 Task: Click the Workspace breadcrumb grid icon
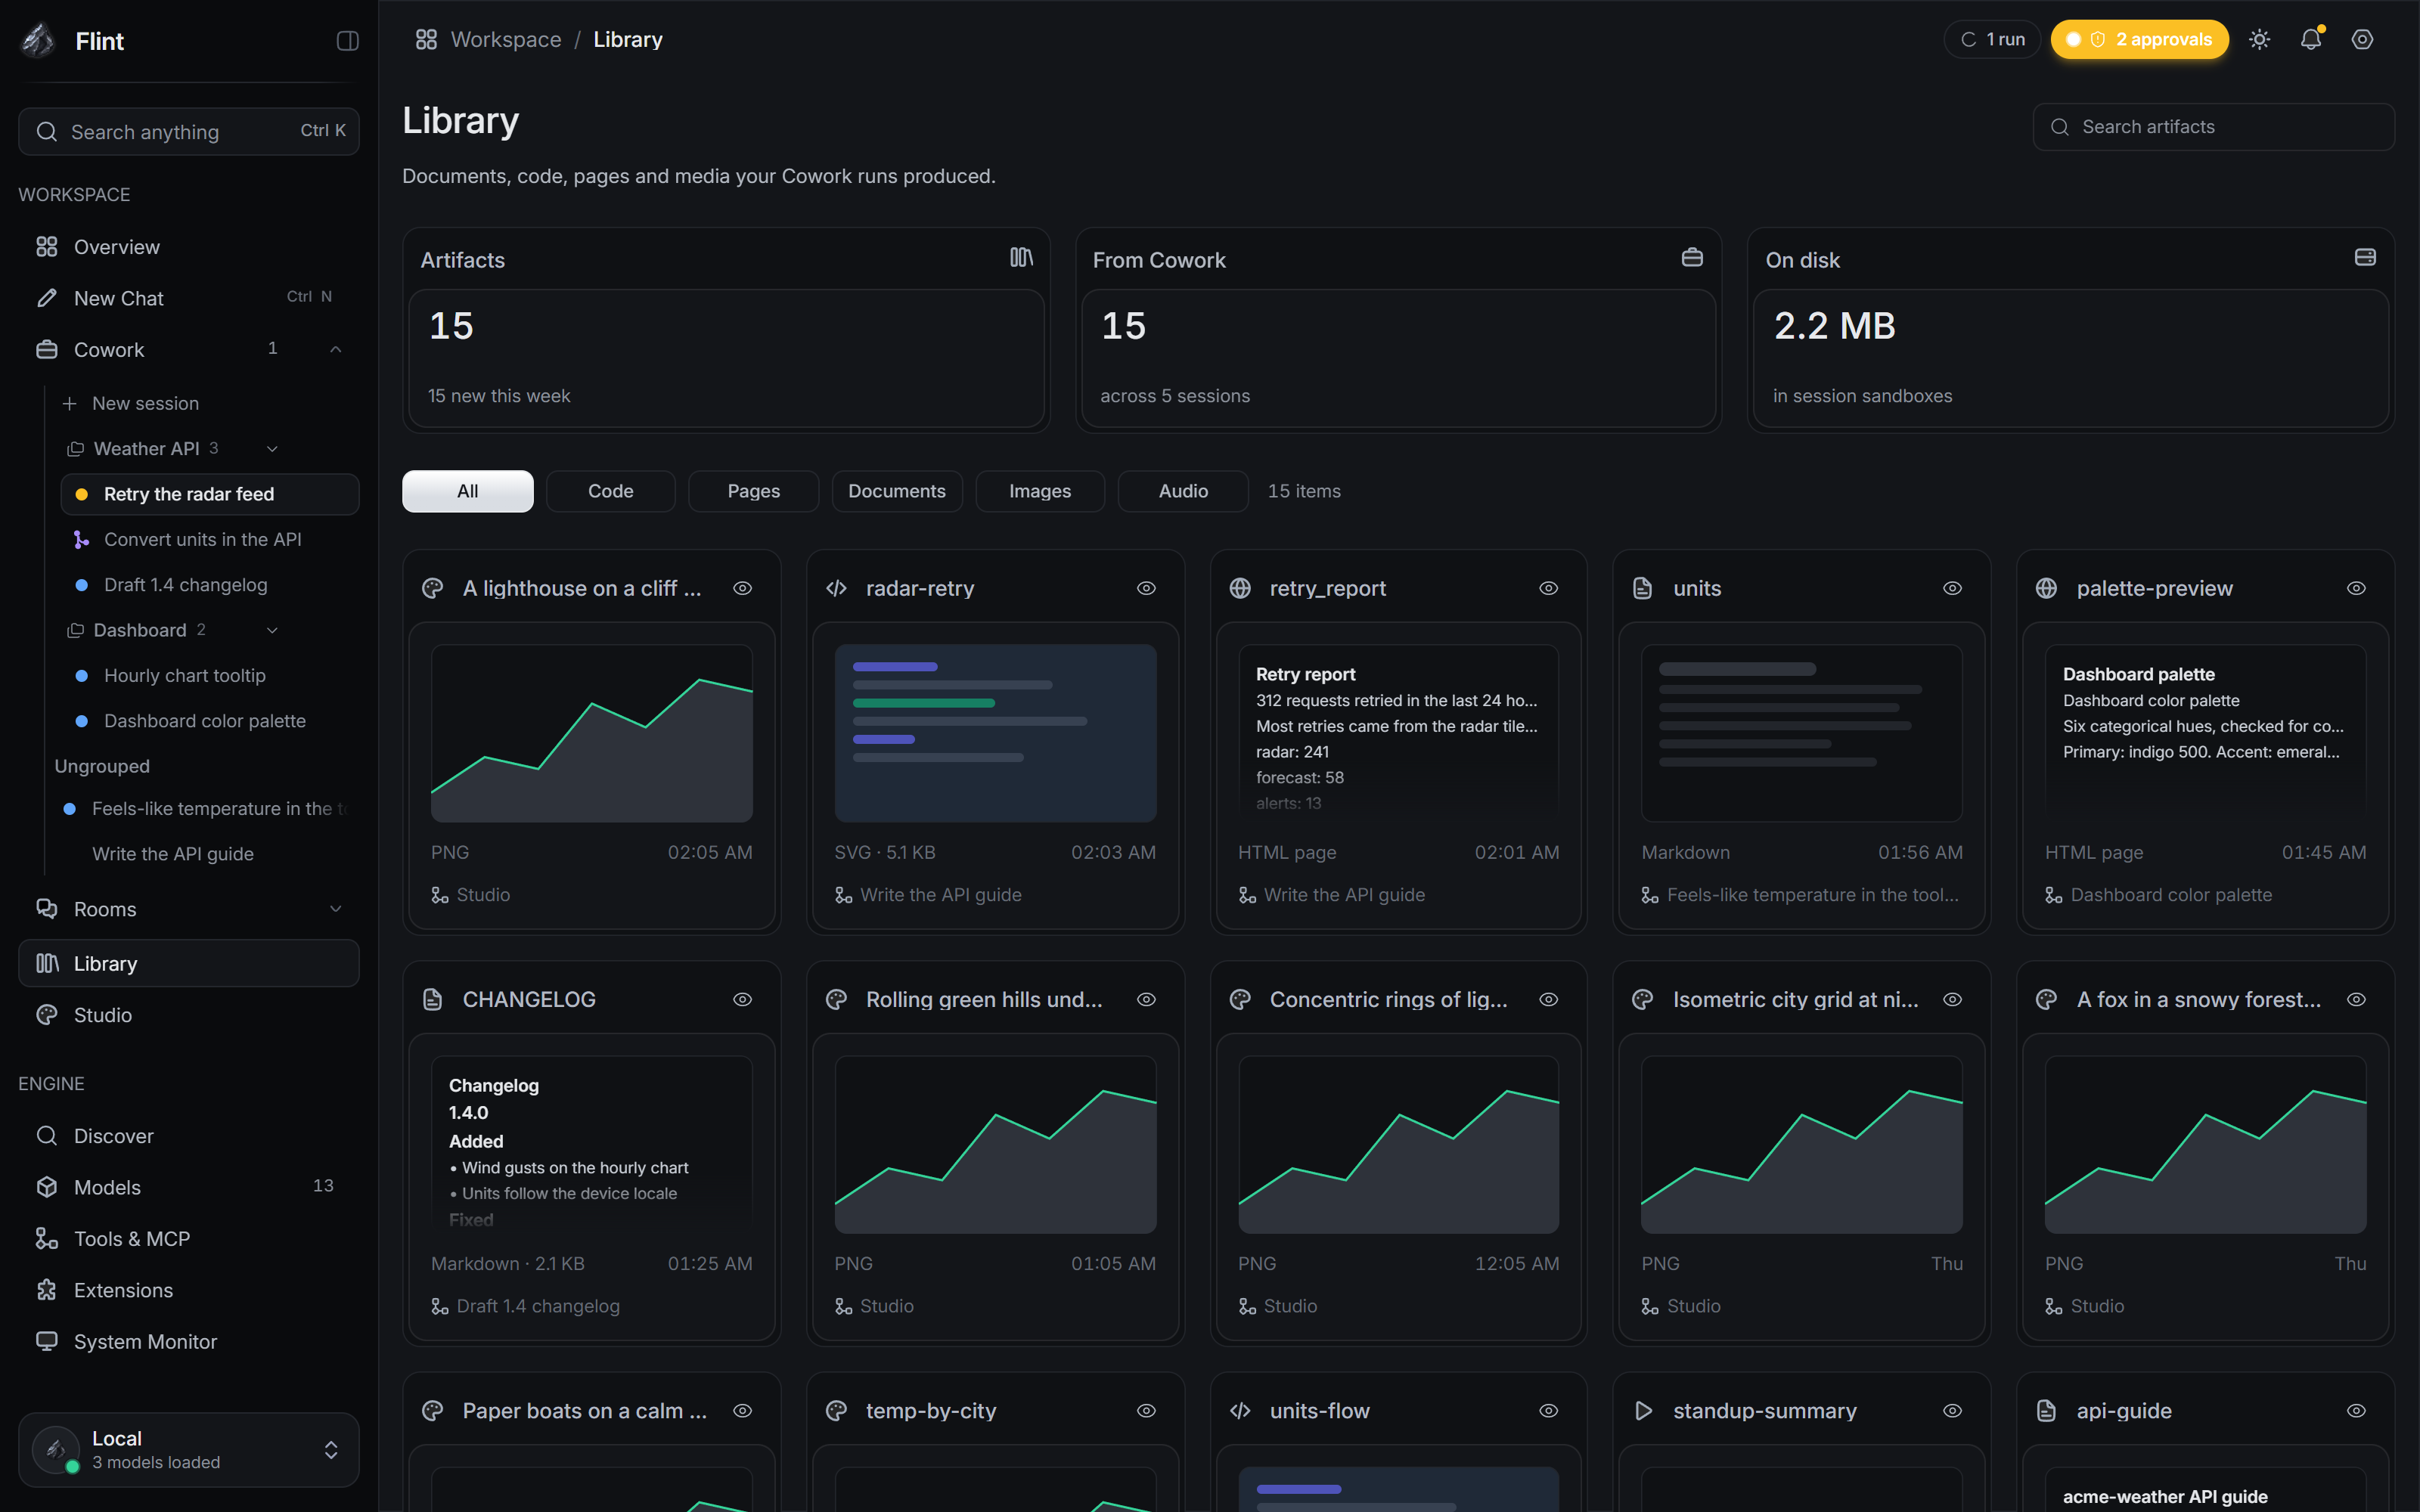(426, 40)
